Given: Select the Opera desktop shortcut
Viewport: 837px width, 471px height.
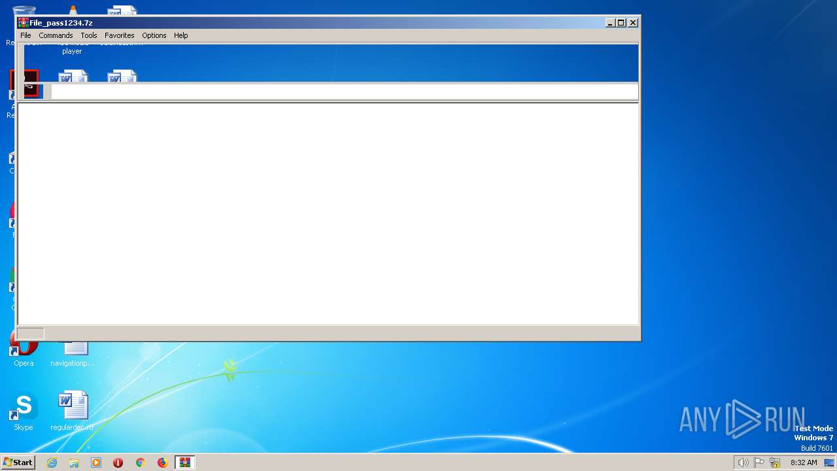Looking at the screenshot, I should pos(24,353).
